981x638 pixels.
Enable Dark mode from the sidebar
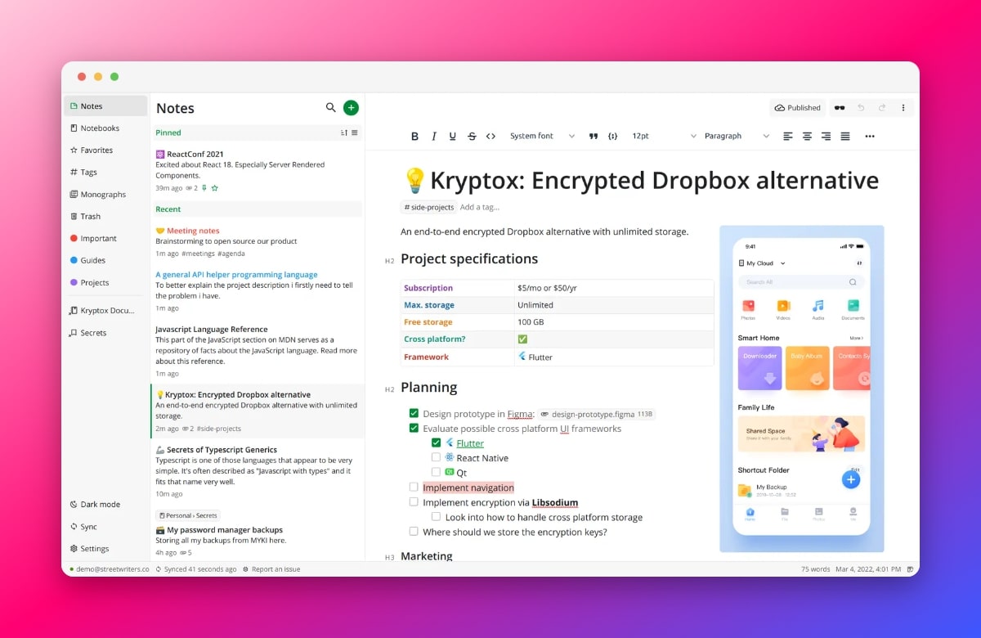[92, 504]
